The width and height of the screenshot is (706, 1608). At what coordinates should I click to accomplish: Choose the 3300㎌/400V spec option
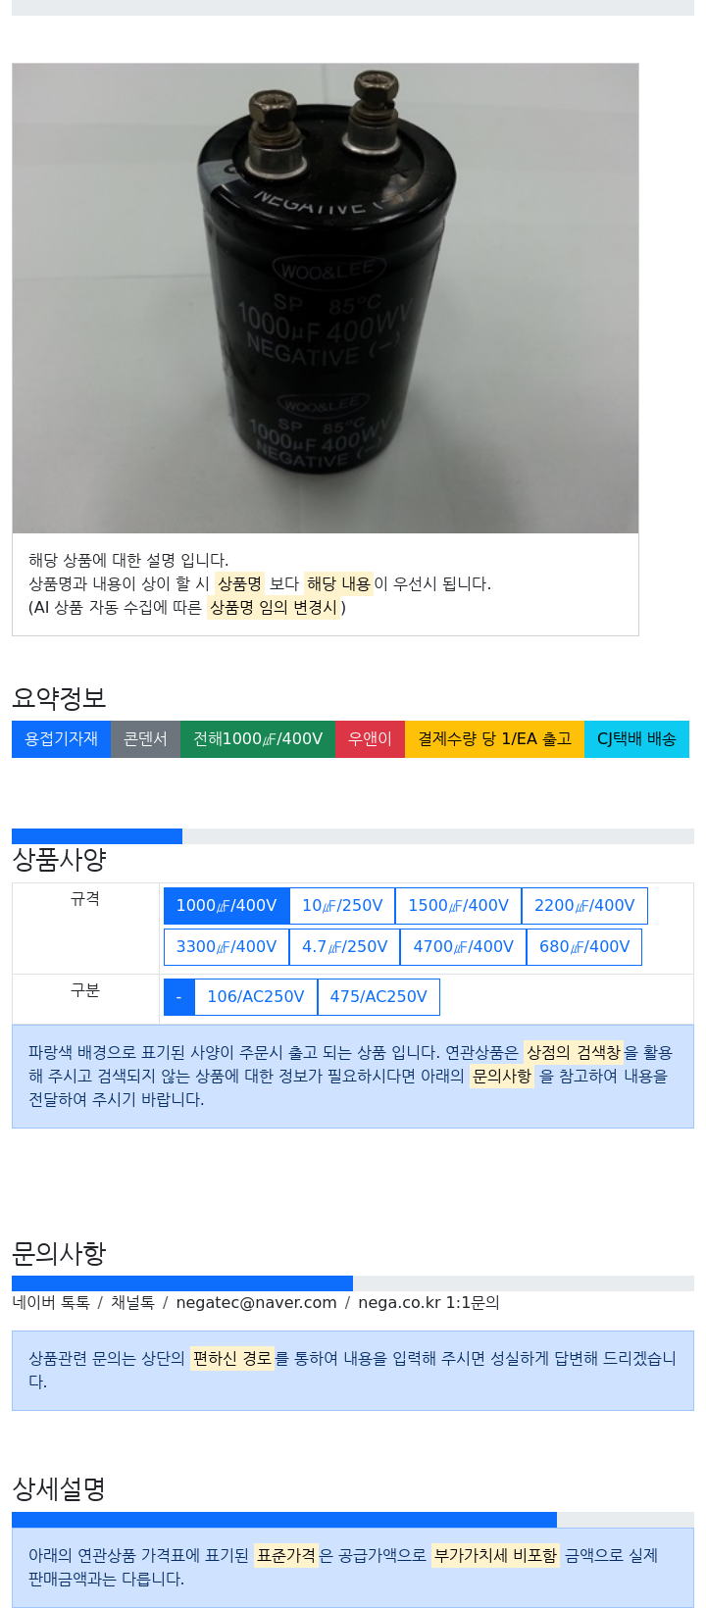click(227, 947)
